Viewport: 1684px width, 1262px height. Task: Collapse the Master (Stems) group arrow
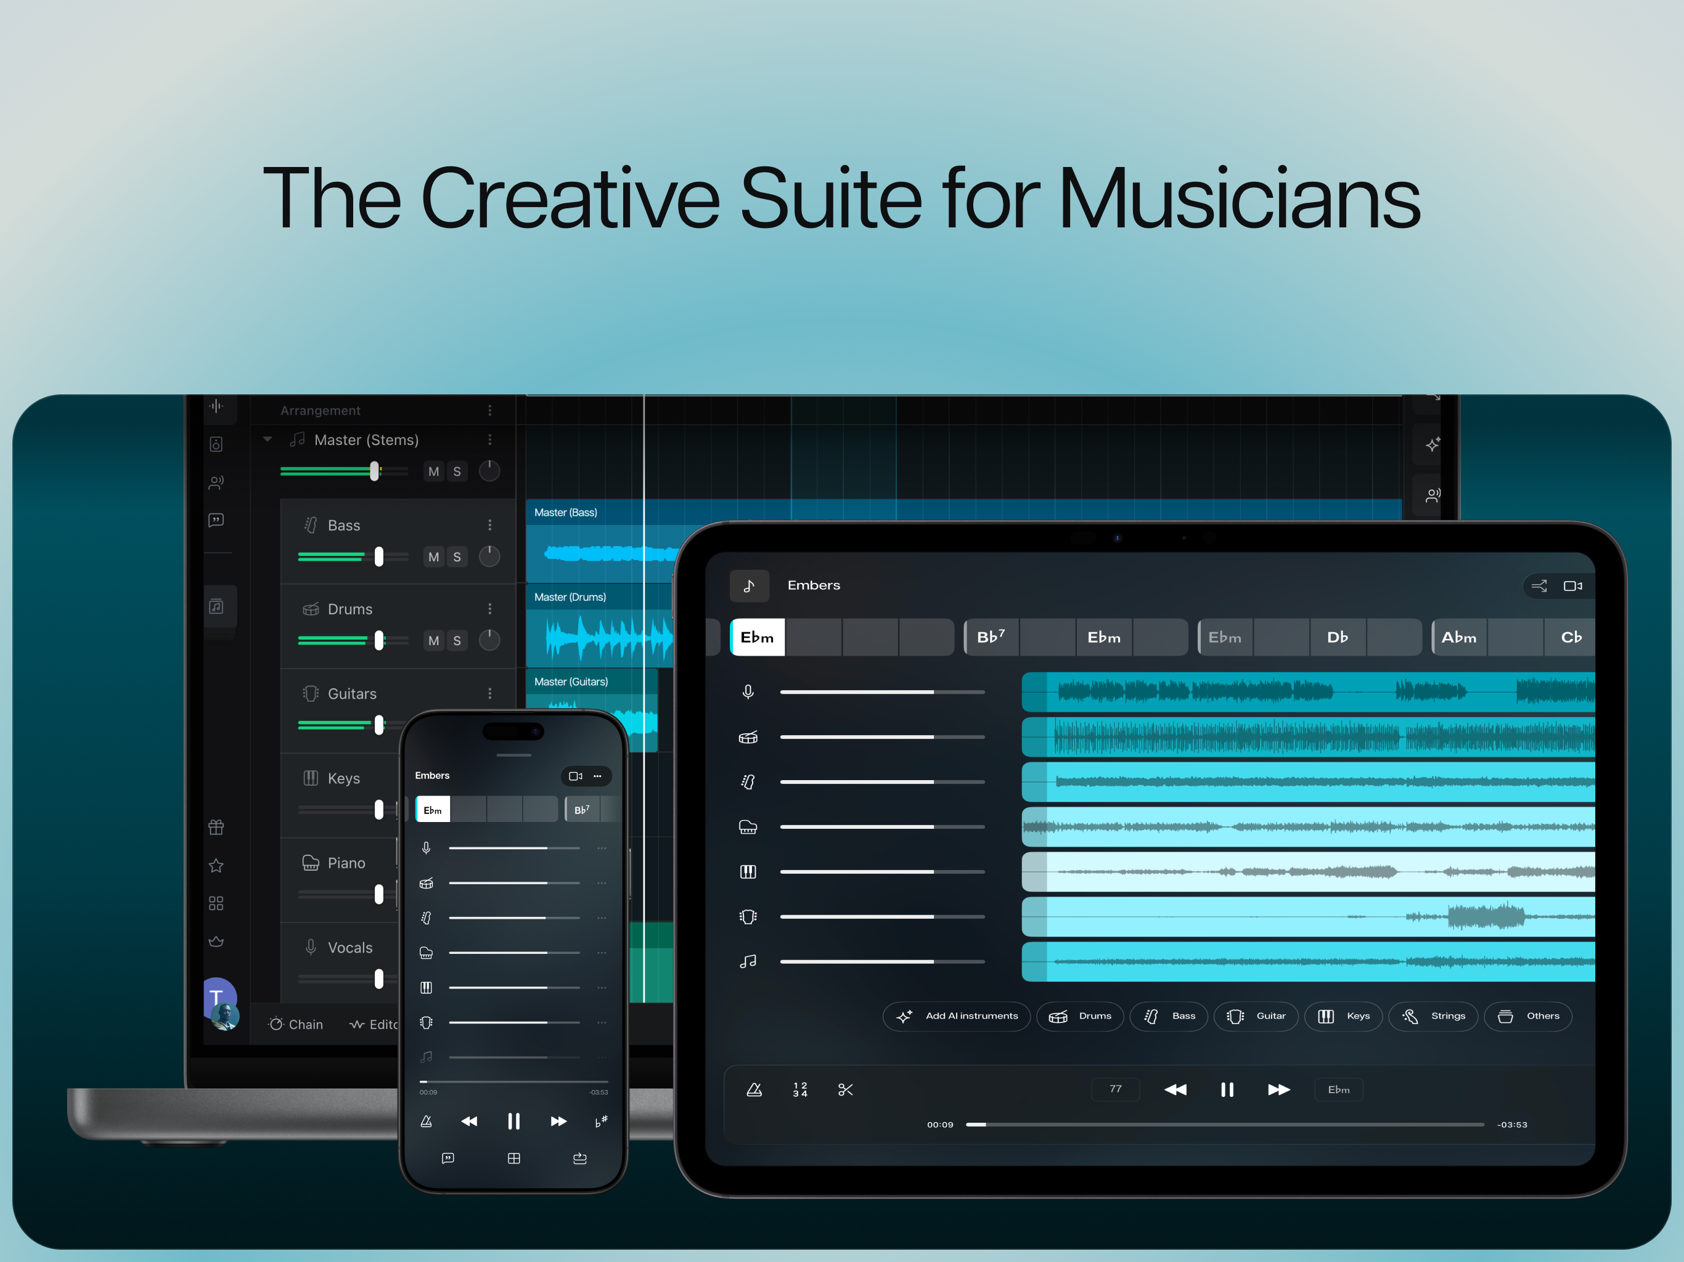coord(268,439)
